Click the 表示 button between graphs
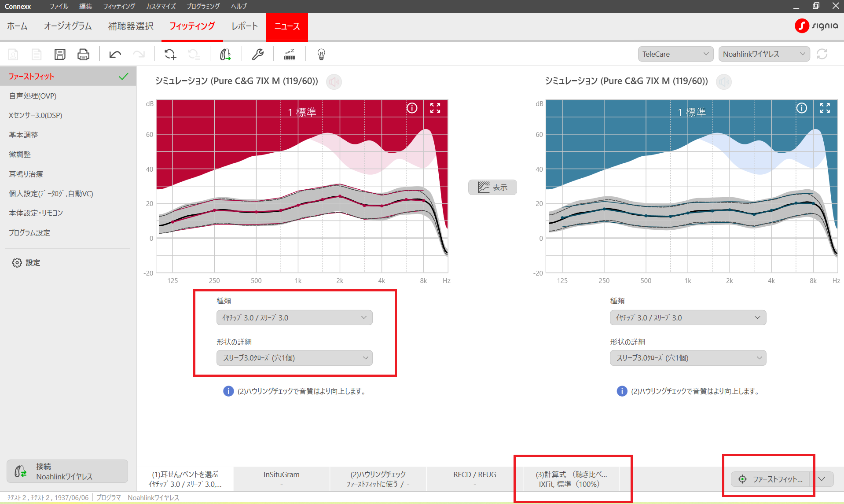Viewport: 844px width, 504px height. tap(492, 187)
